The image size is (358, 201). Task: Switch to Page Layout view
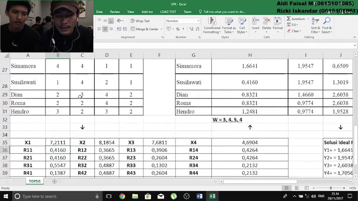pyautogui.click(x=296, y=188)
